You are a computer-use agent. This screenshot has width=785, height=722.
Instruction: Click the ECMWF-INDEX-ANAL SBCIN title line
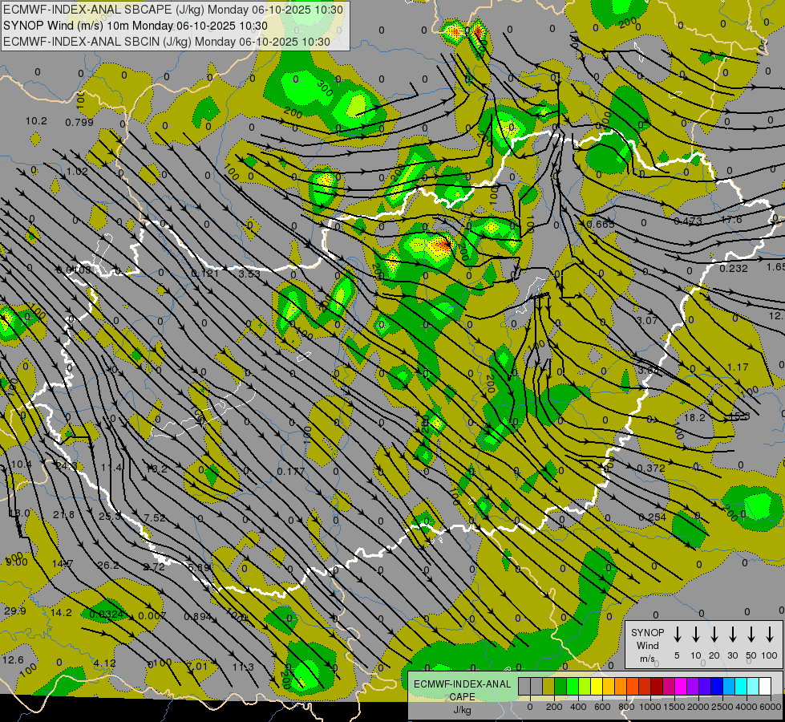tap(167, 42)
